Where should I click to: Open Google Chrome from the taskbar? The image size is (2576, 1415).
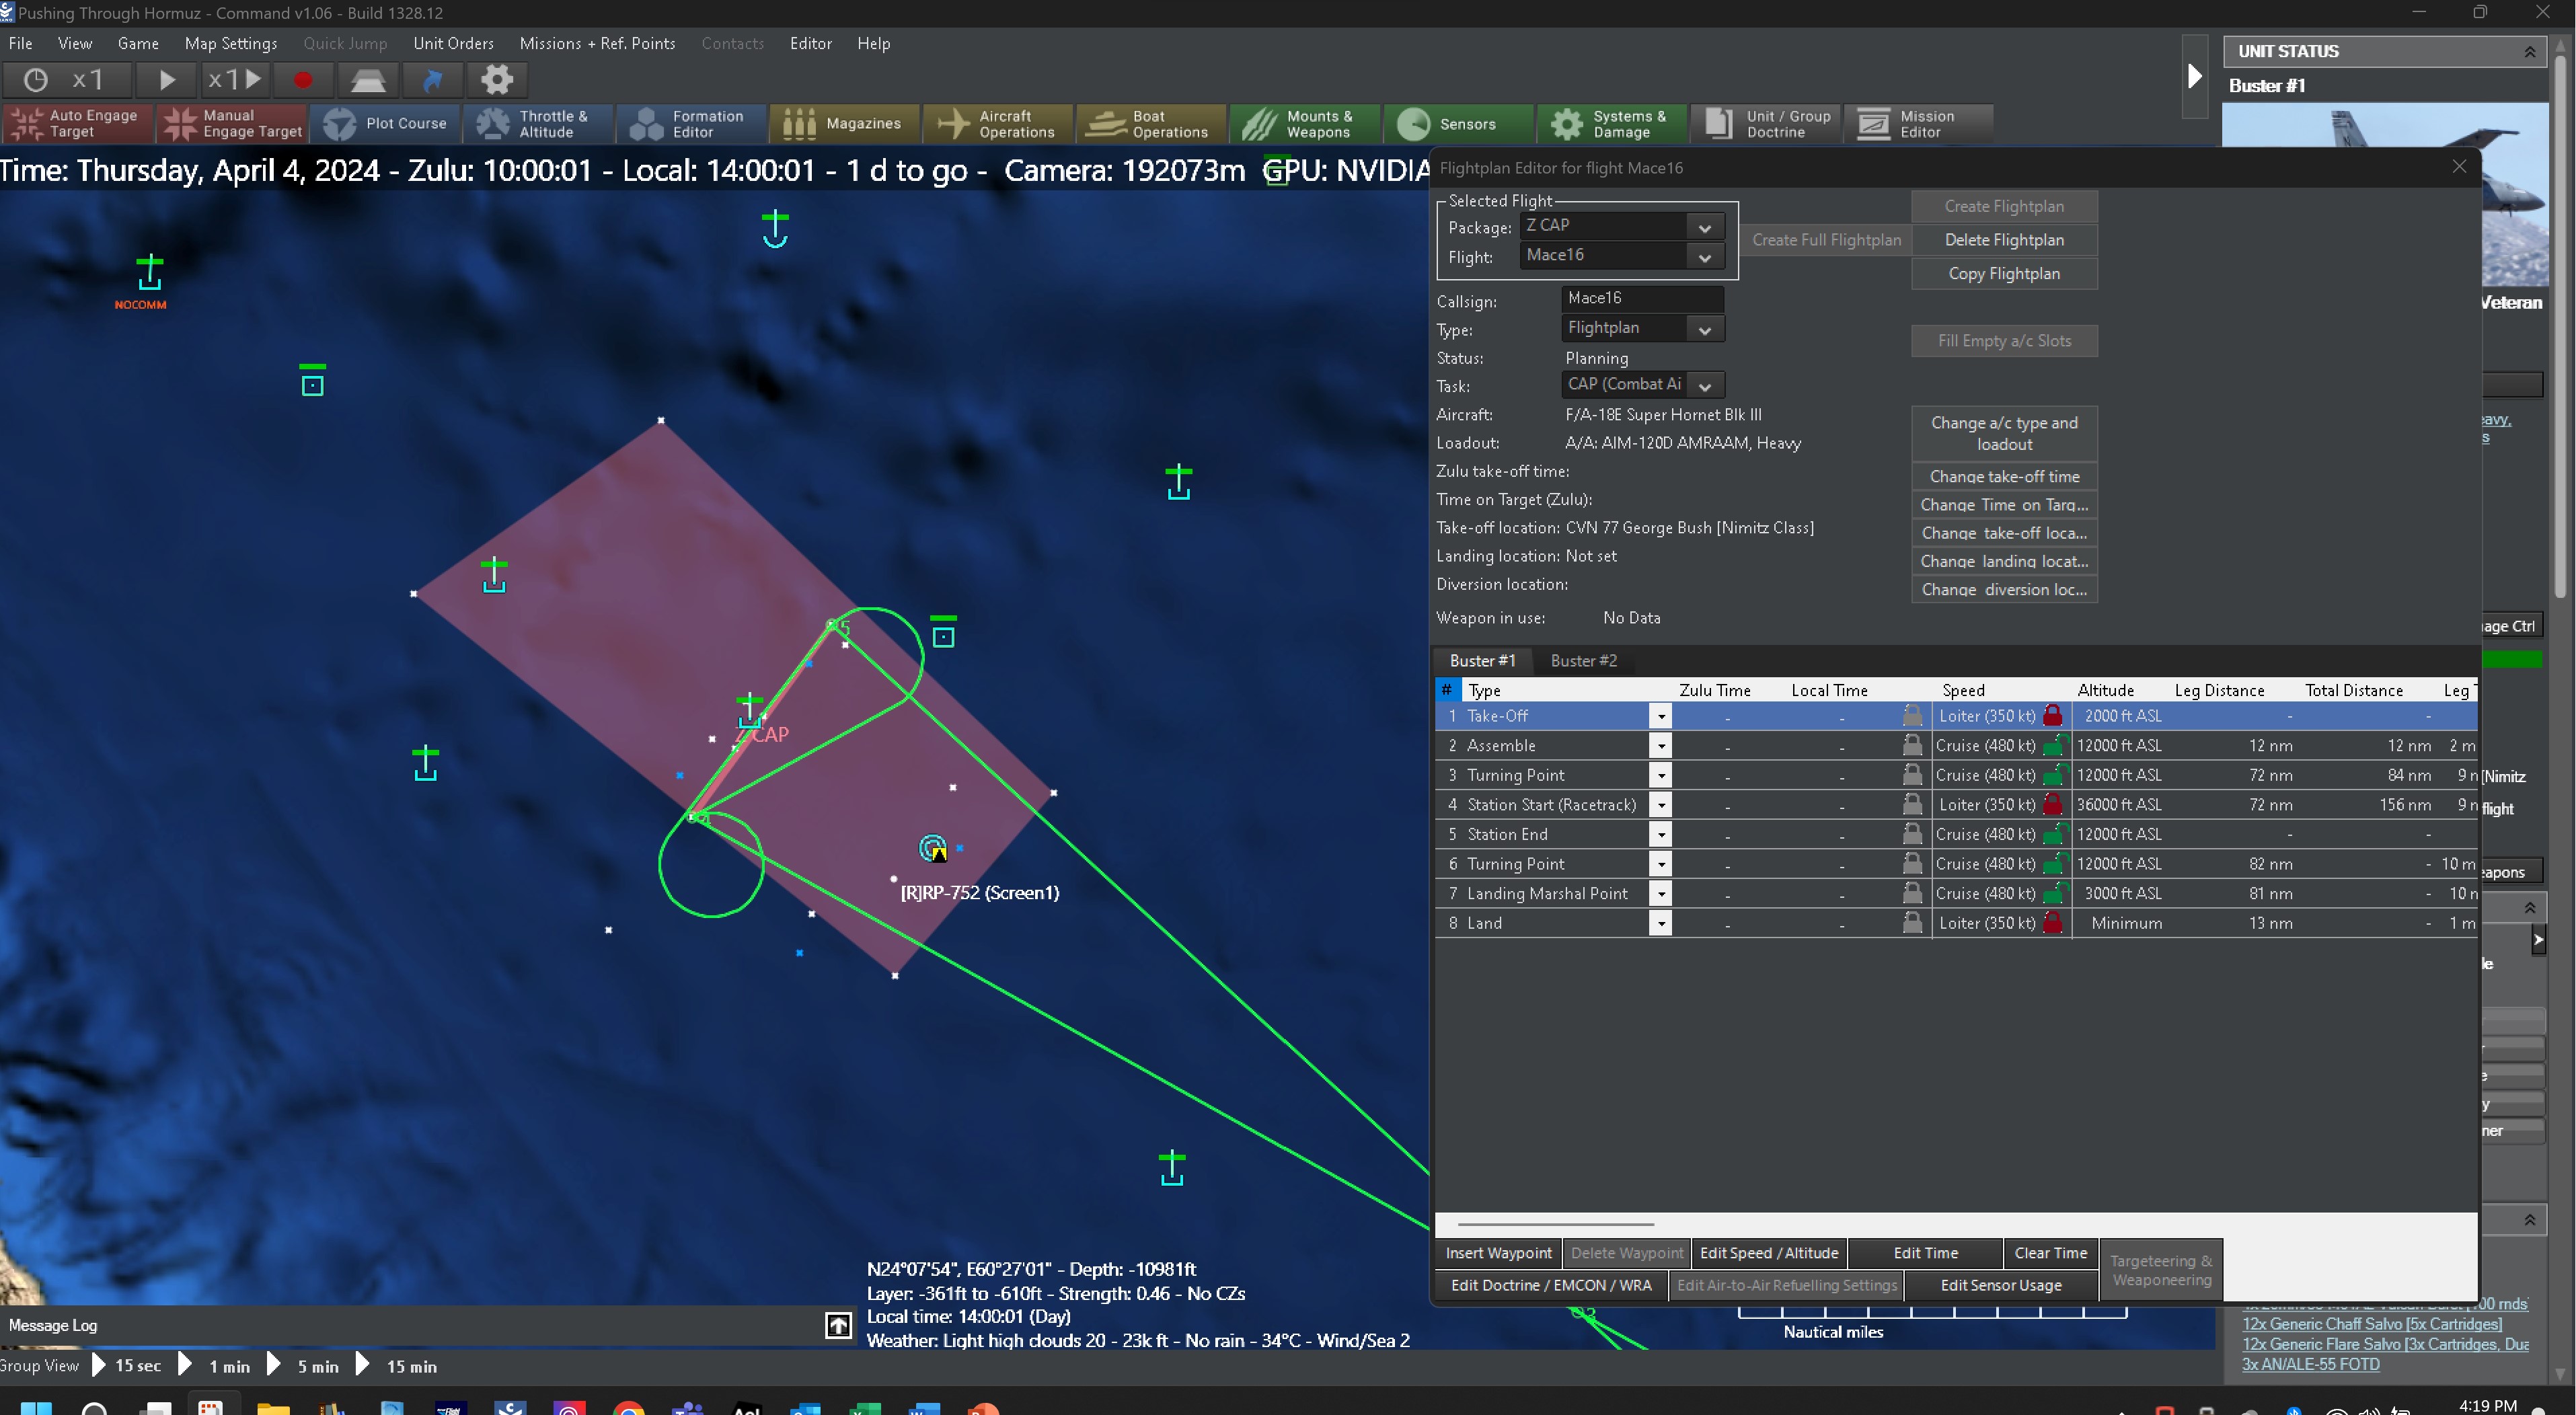pyautogui.click(x=629, y=1408)
